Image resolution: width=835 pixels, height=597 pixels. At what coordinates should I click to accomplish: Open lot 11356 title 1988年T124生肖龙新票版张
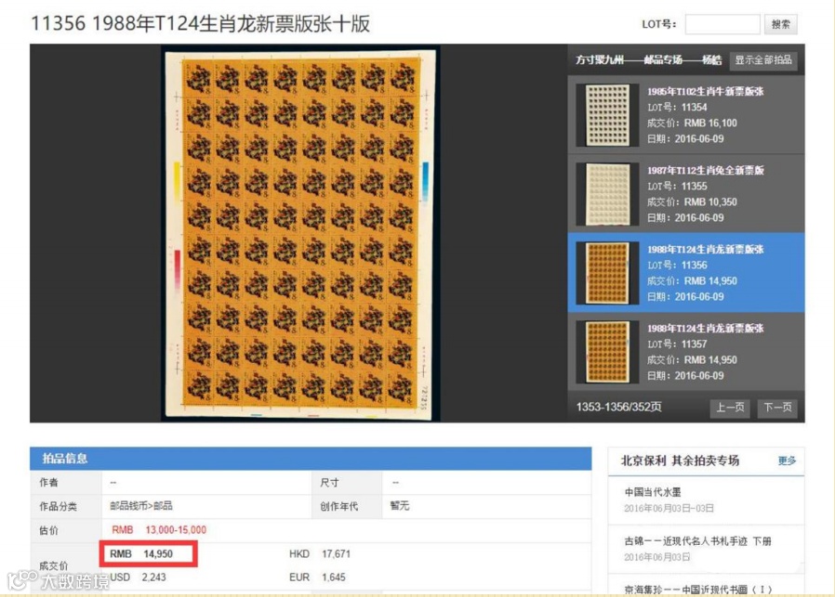click(x=705, y=250)
